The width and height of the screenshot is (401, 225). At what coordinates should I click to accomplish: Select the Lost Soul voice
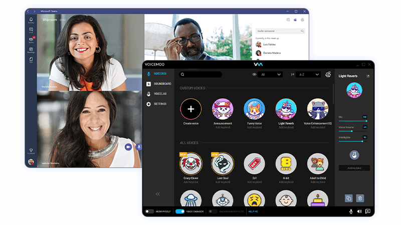click(x=223, y=163)
